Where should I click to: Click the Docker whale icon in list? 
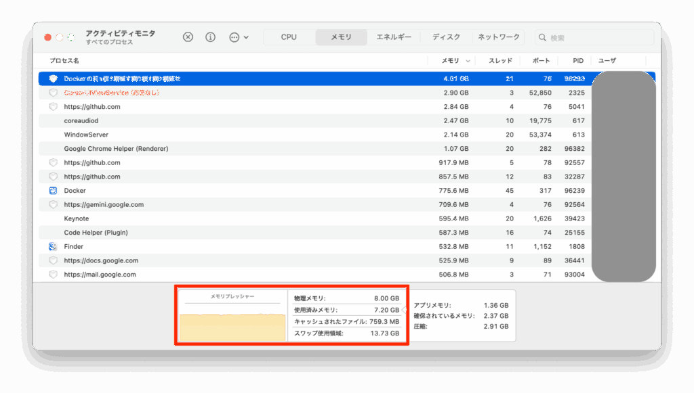(x=53, y=191)
